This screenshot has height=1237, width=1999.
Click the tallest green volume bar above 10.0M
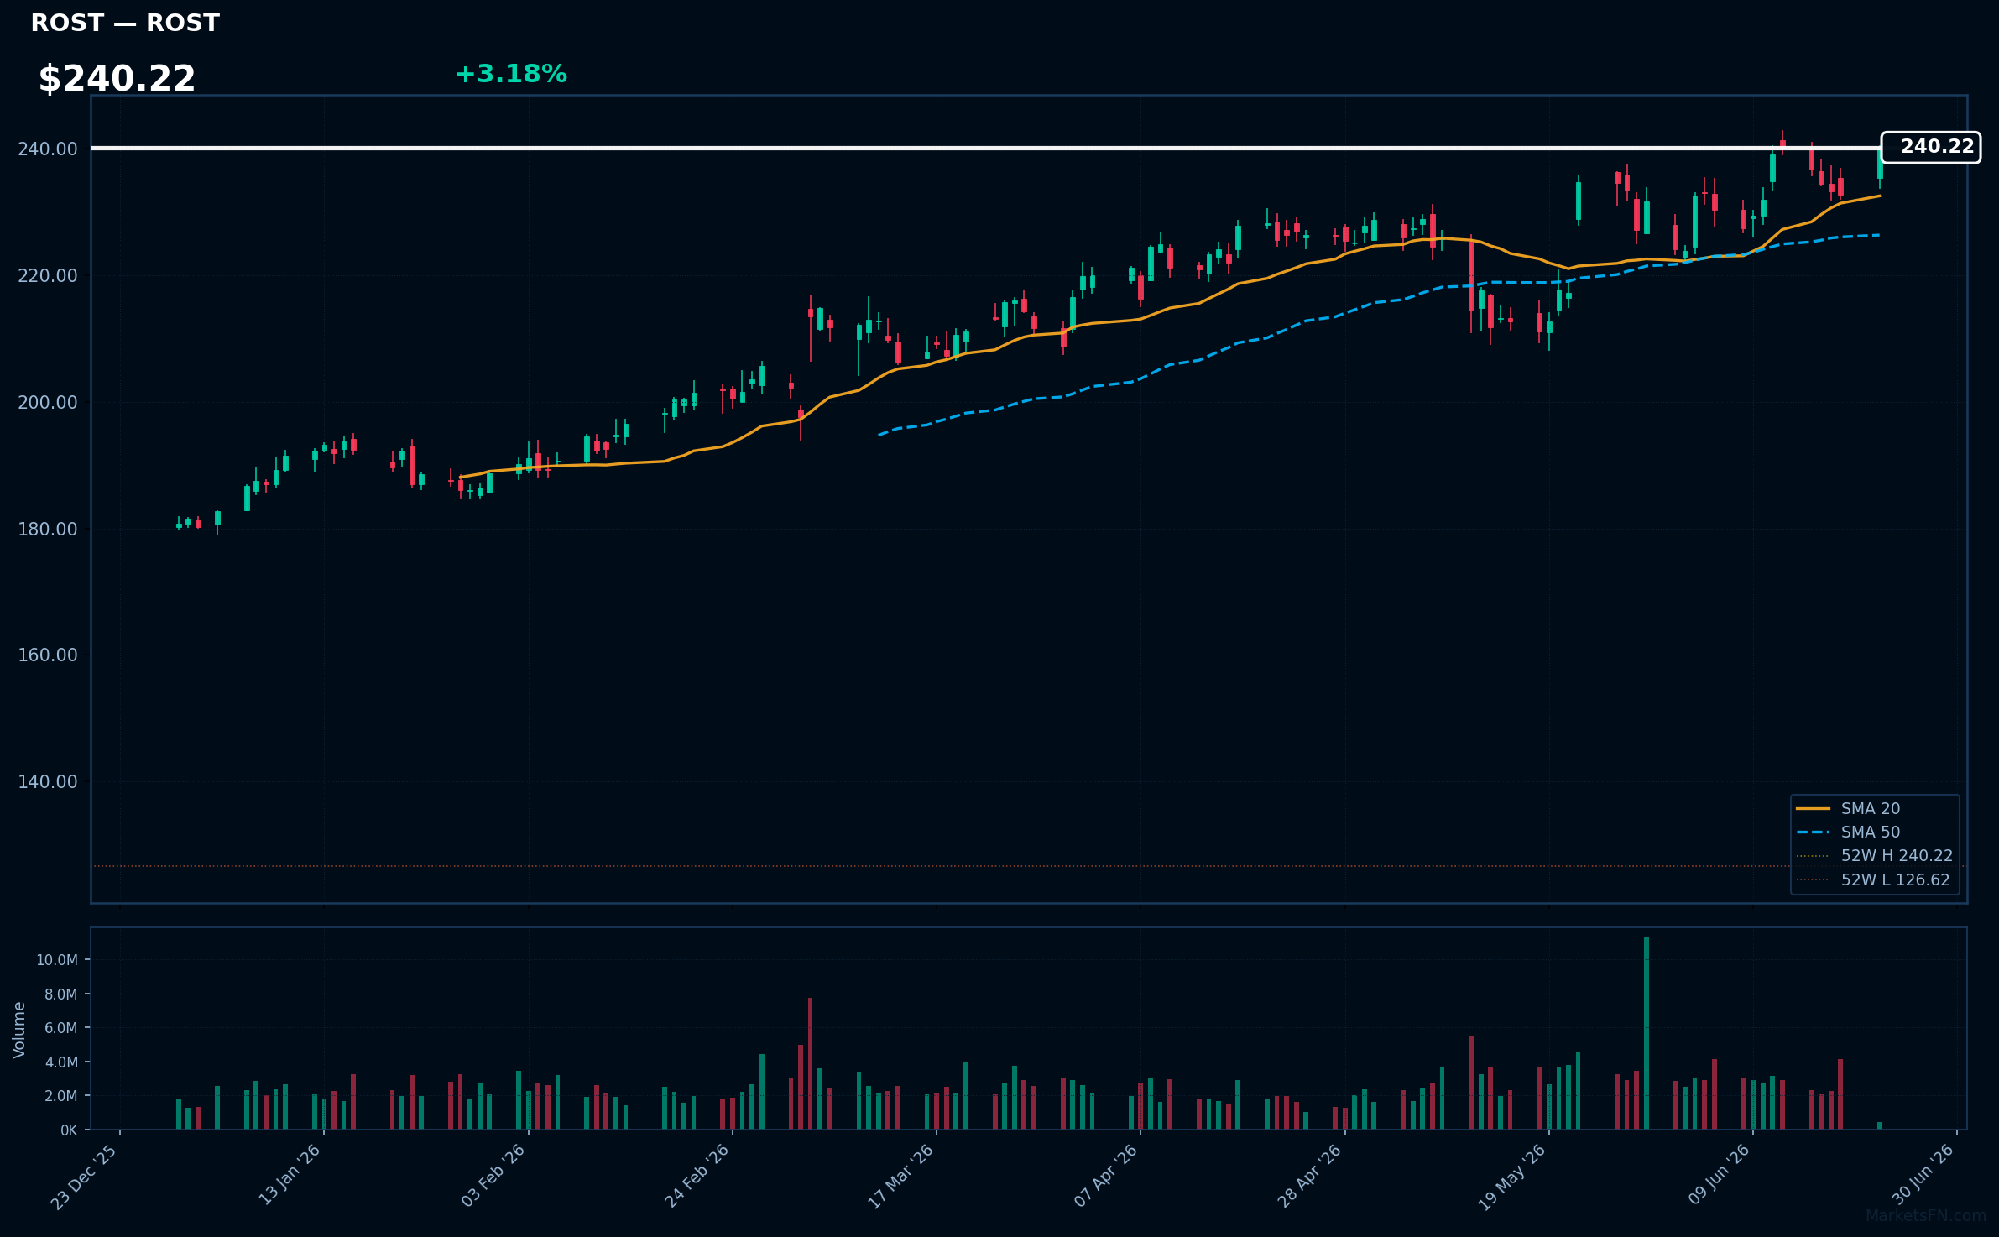1647,1033
